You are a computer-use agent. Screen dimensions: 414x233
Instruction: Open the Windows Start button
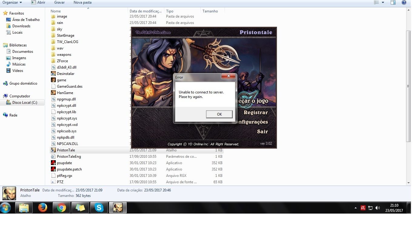[5, 208]
